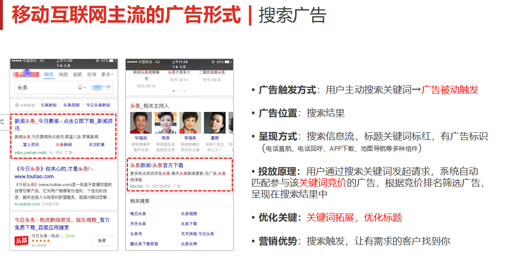Tap the five-star rating under 今日头条 app

coord(41,241)
